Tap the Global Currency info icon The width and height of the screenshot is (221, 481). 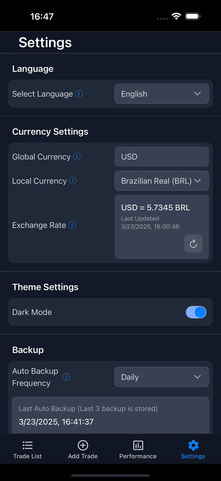click(77, 156)
